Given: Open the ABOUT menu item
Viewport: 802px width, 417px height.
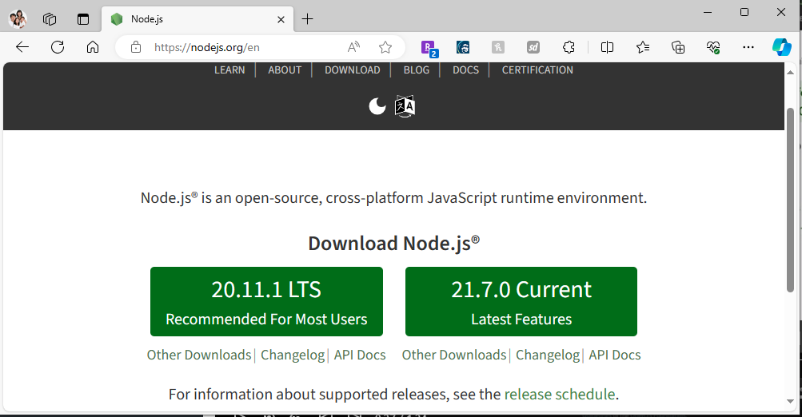Looking at the screenshot, I should point(285,70).
